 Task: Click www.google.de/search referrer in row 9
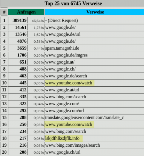(66, 76)
